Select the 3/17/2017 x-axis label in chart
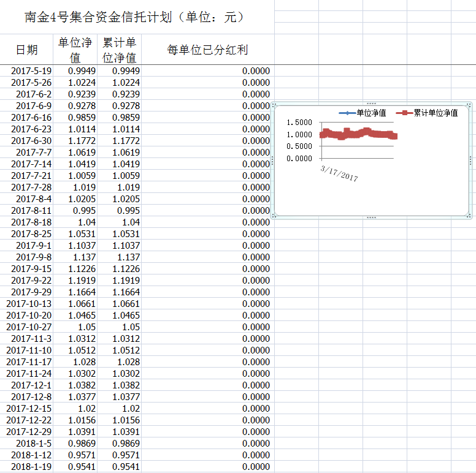 [x=339, y=172]
